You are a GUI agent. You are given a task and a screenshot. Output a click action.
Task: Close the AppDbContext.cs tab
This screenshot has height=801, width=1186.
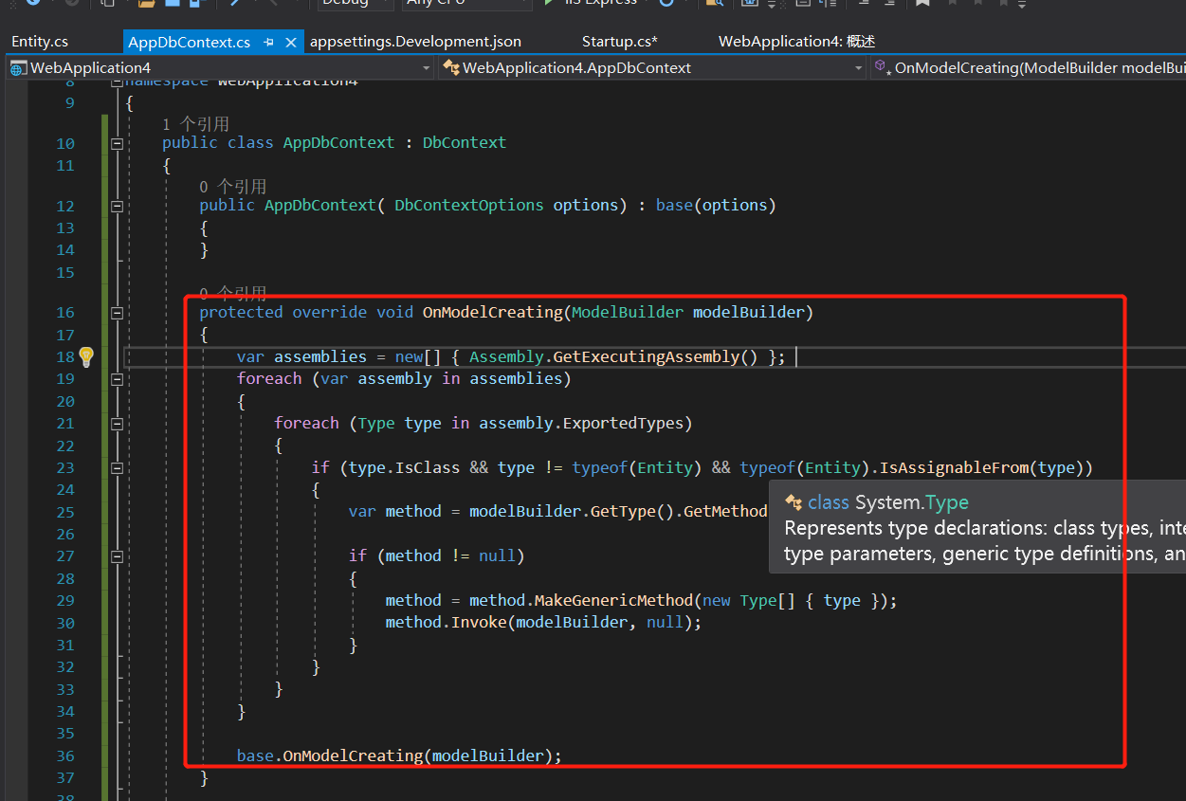click(x=291, y=42)
